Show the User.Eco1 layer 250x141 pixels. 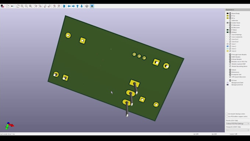230,39
